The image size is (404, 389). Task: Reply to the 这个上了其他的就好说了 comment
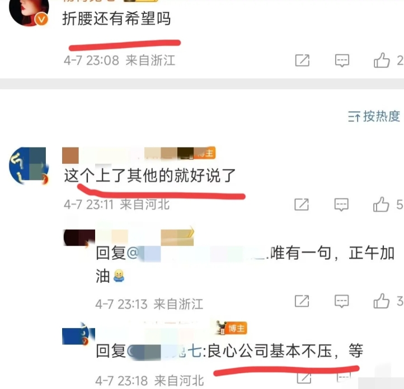click(341, 205)
